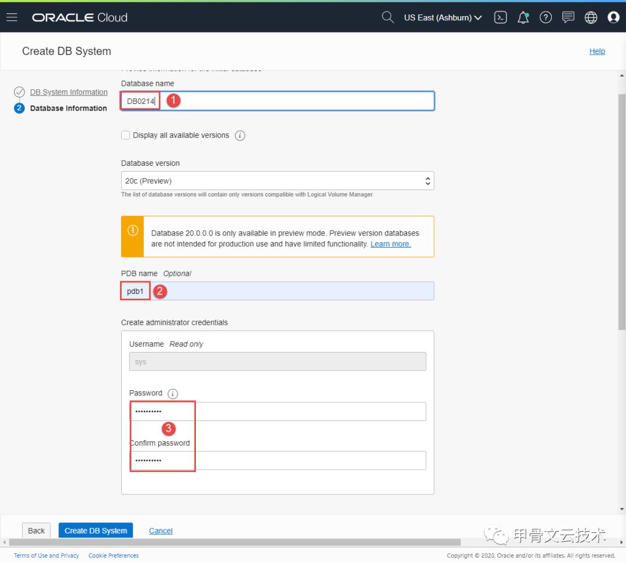Click the scroll down arrow
Screen dimensions: 626x563
[621, 509]
